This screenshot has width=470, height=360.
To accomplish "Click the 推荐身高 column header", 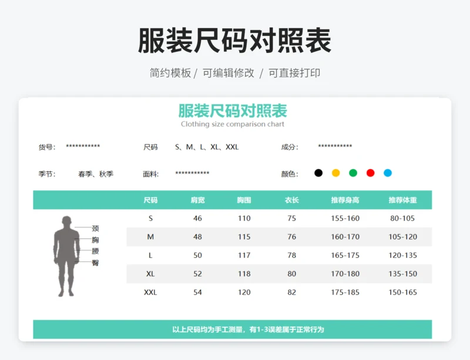I will 345,200.
